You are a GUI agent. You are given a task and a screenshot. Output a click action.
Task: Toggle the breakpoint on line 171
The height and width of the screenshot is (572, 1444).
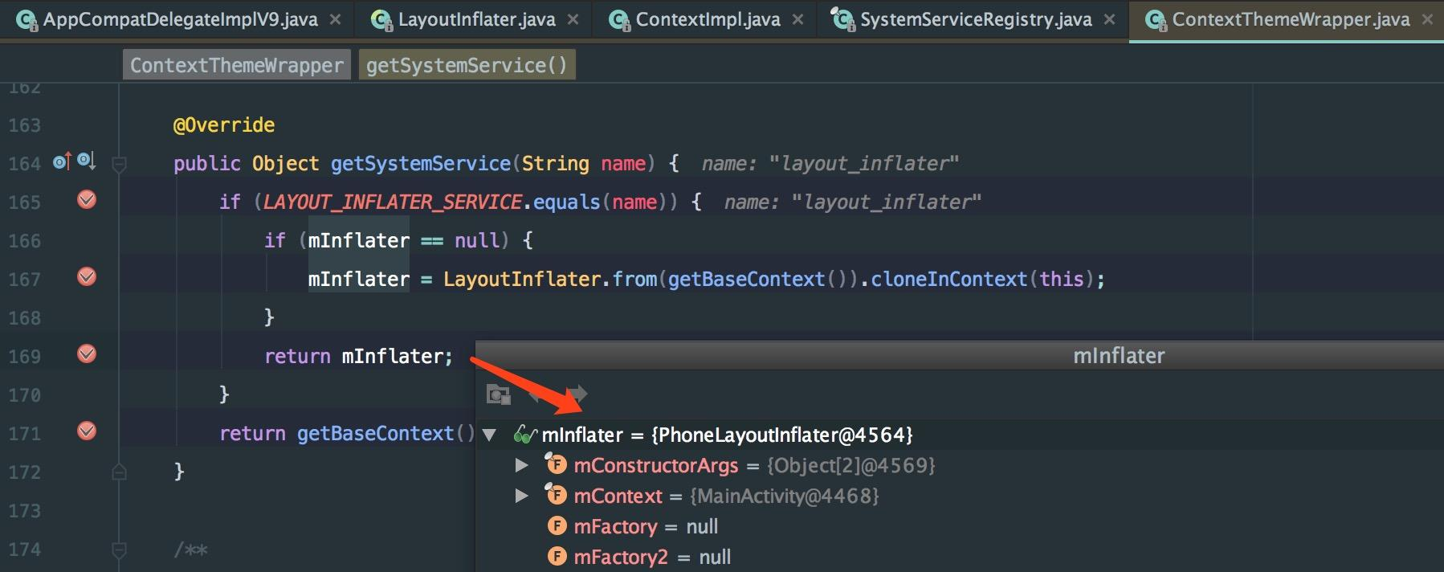87,431
